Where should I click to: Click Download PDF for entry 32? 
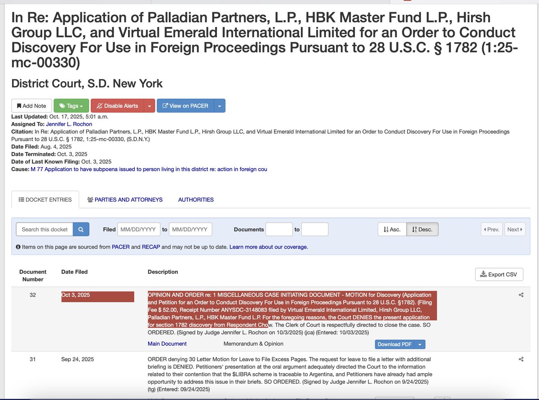coord(394,344)
